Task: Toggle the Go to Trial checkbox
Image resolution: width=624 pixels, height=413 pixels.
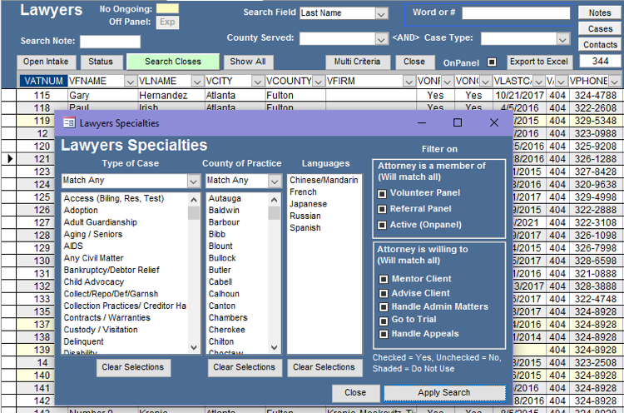Action: point(384,321)
